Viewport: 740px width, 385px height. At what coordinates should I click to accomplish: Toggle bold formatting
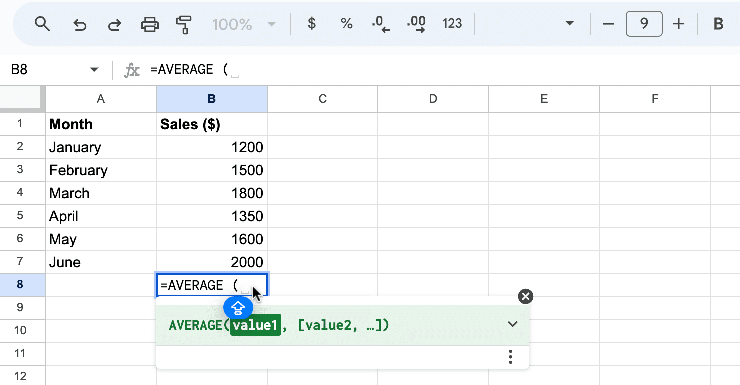click(718, 24)
